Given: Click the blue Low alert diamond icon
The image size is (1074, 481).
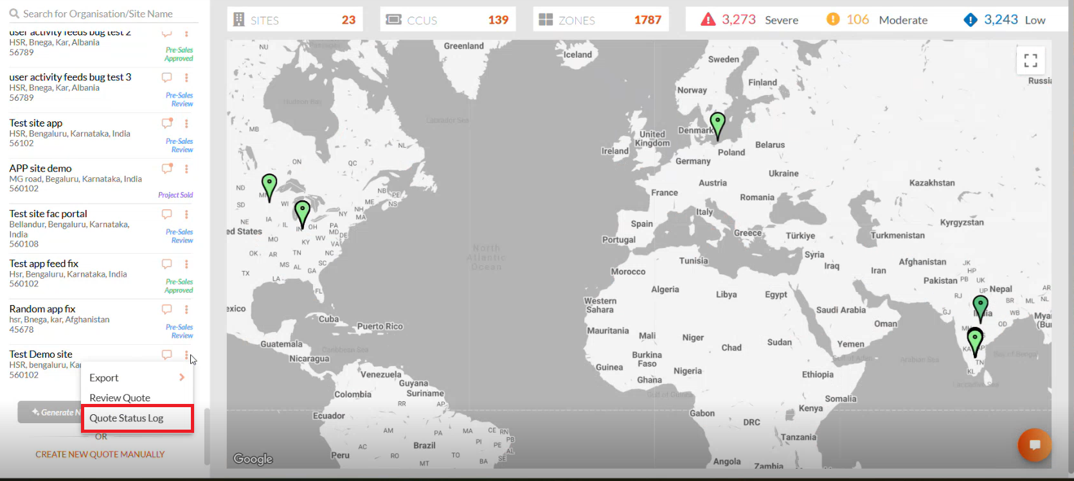Looking at the screenshot, I should point(971,20).
